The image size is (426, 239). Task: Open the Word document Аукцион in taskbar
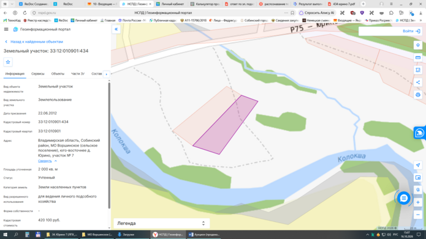coord(204,235)
